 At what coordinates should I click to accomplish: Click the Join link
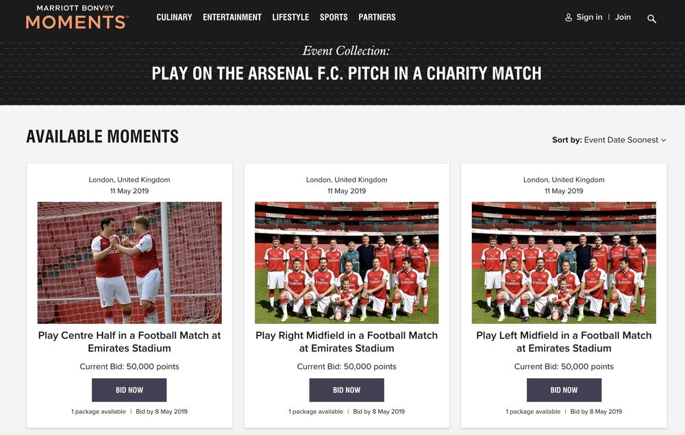click(x=623, y=17)
